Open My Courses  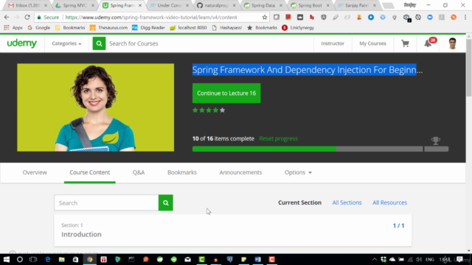coord(372,43)
